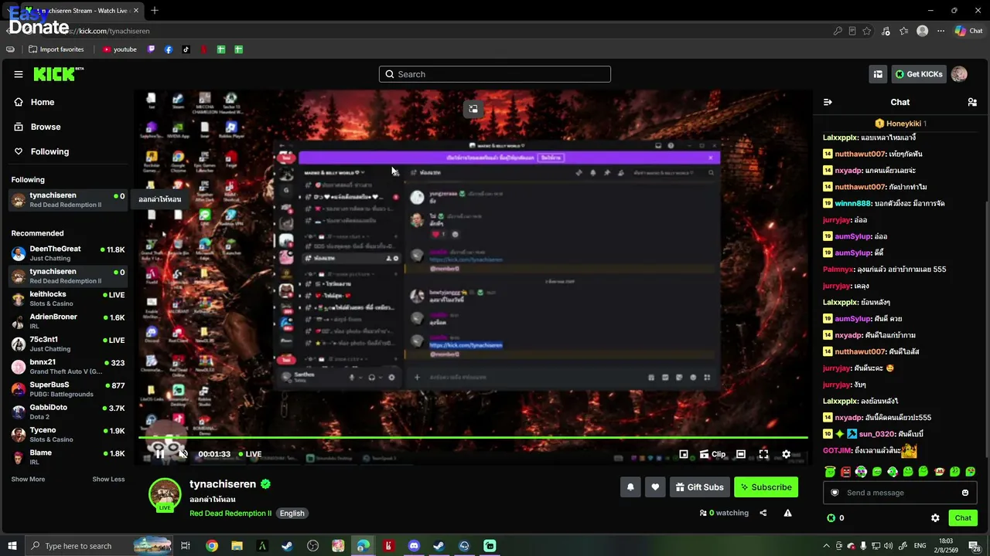Open keithlocks recommended channel
This screenshot has height=556, width=990.
tap(68, 299)
